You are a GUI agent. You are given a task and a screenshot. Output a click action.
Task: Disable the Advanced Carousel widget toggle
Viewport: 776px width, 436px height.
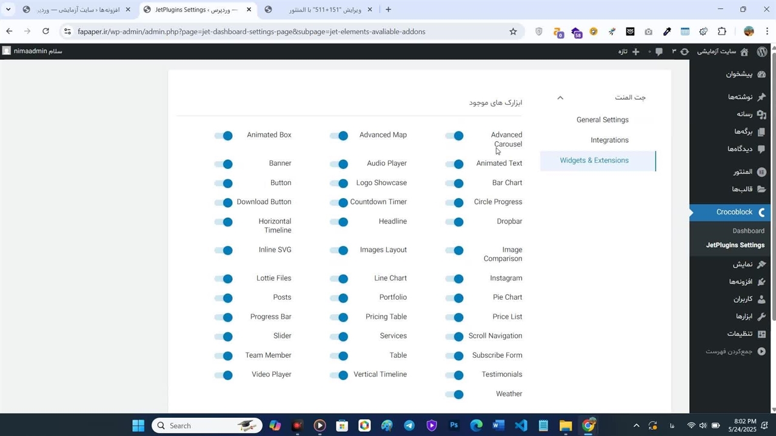coord(455,136)
